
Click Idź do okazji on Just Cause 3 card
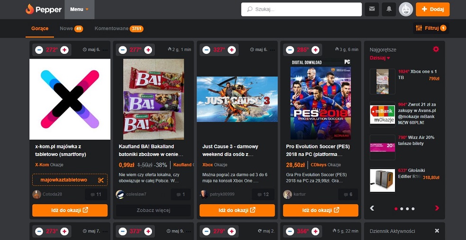237,210
